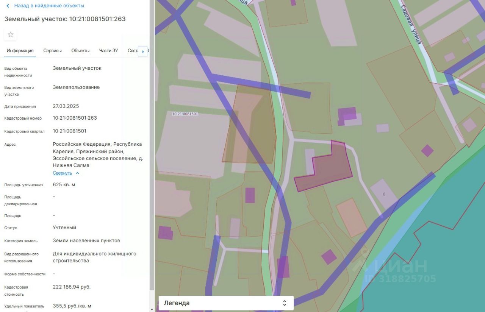The width and height of the screenshot is (485, 312).
Task: Click the Землепользование value
Action: (x=76, y=87)
